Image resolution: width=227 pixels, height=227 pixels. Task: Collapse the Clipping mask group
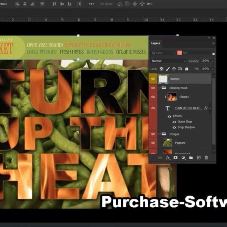159,88
